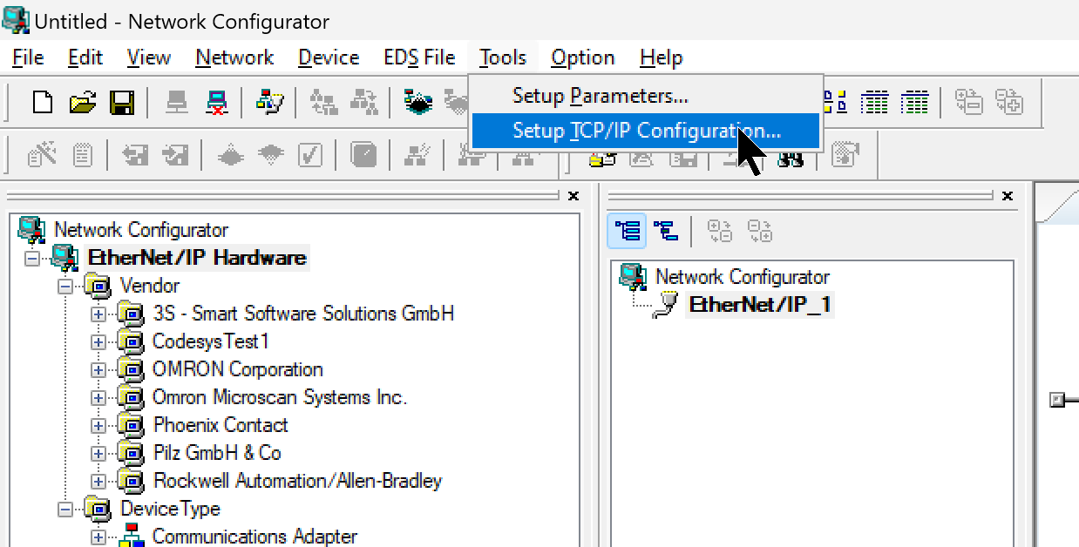
Task: Collapse the Vendor tree node
Action: coord(65,286)
